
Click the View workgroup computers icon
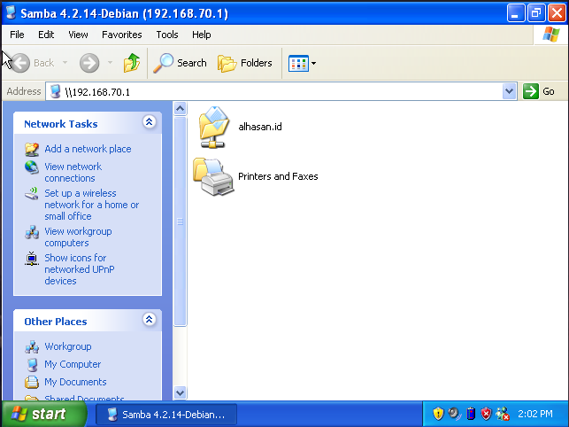pos(32,232)
